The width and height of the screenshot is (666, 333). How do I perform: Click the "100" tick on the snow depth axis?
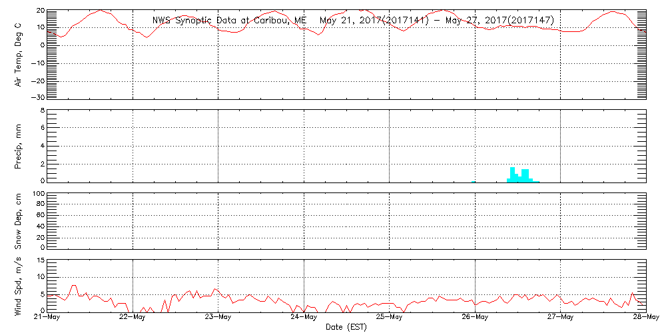pyautogui.click(x=38, y=194)
